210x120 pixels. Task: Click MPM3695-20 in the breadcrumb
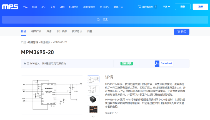pyautogui.click(x=60, y=42)
